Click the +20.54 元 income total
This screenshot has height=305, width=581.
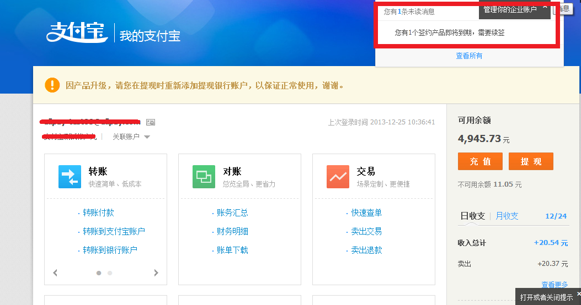(551, 243)
